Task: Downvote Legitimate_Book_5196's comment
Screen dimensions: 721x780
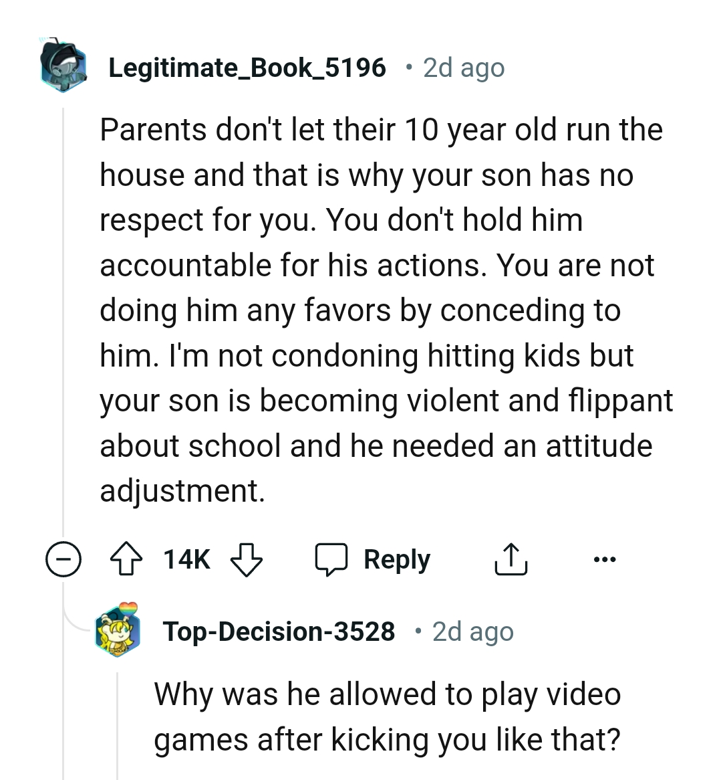Action: [x=246, y=561]
